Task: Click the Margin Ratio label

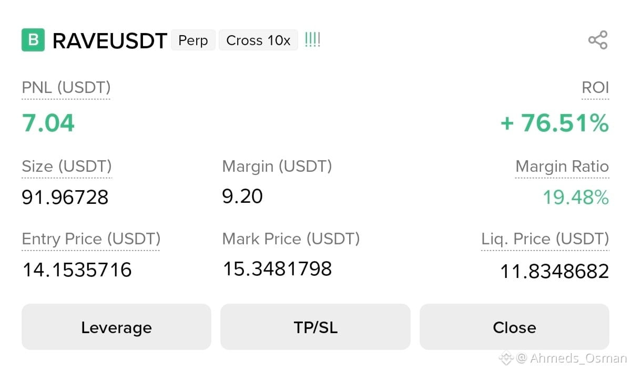Action: tap(562, 167)
